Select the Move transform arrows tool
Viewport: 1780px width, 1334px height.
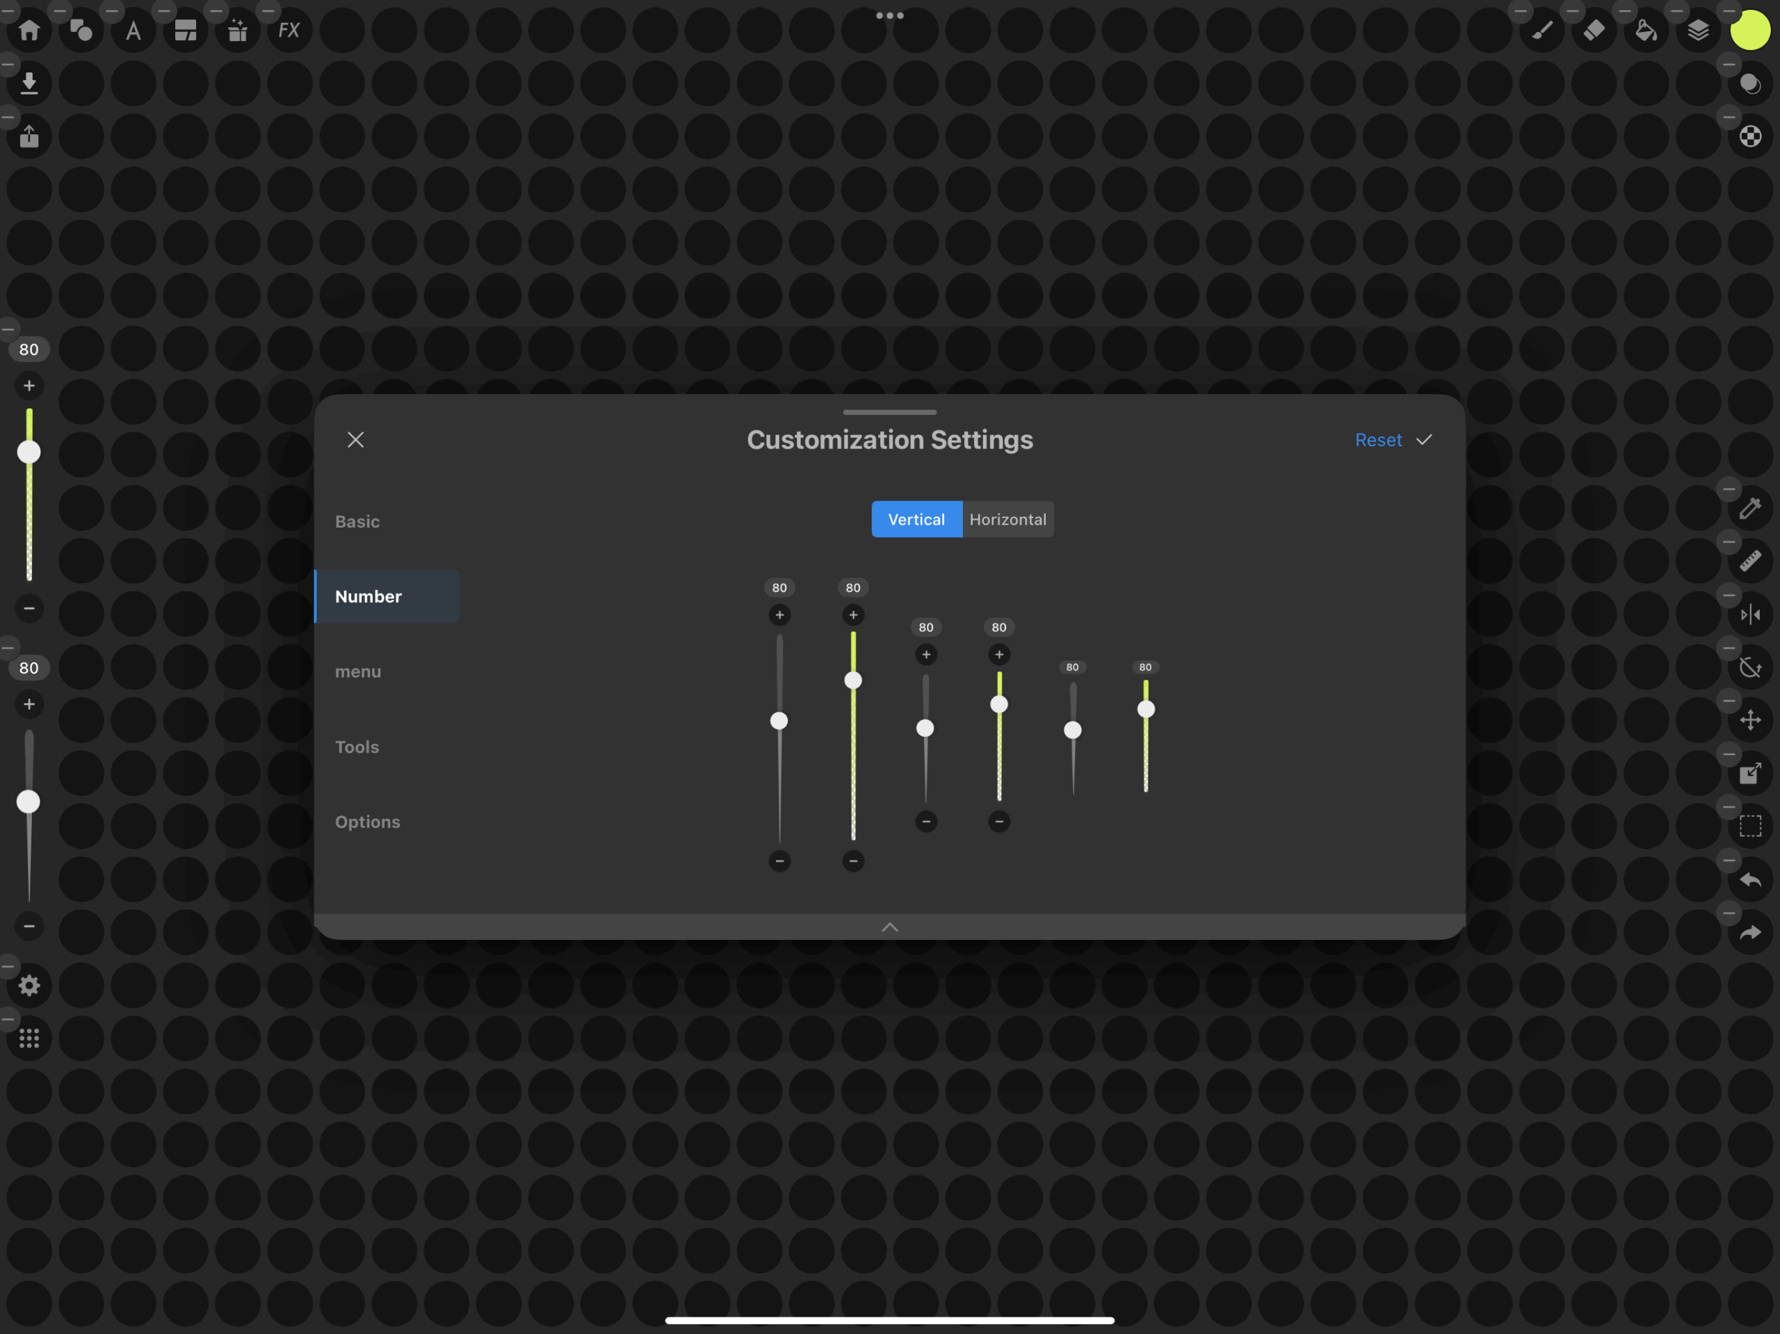(1750, 720)
